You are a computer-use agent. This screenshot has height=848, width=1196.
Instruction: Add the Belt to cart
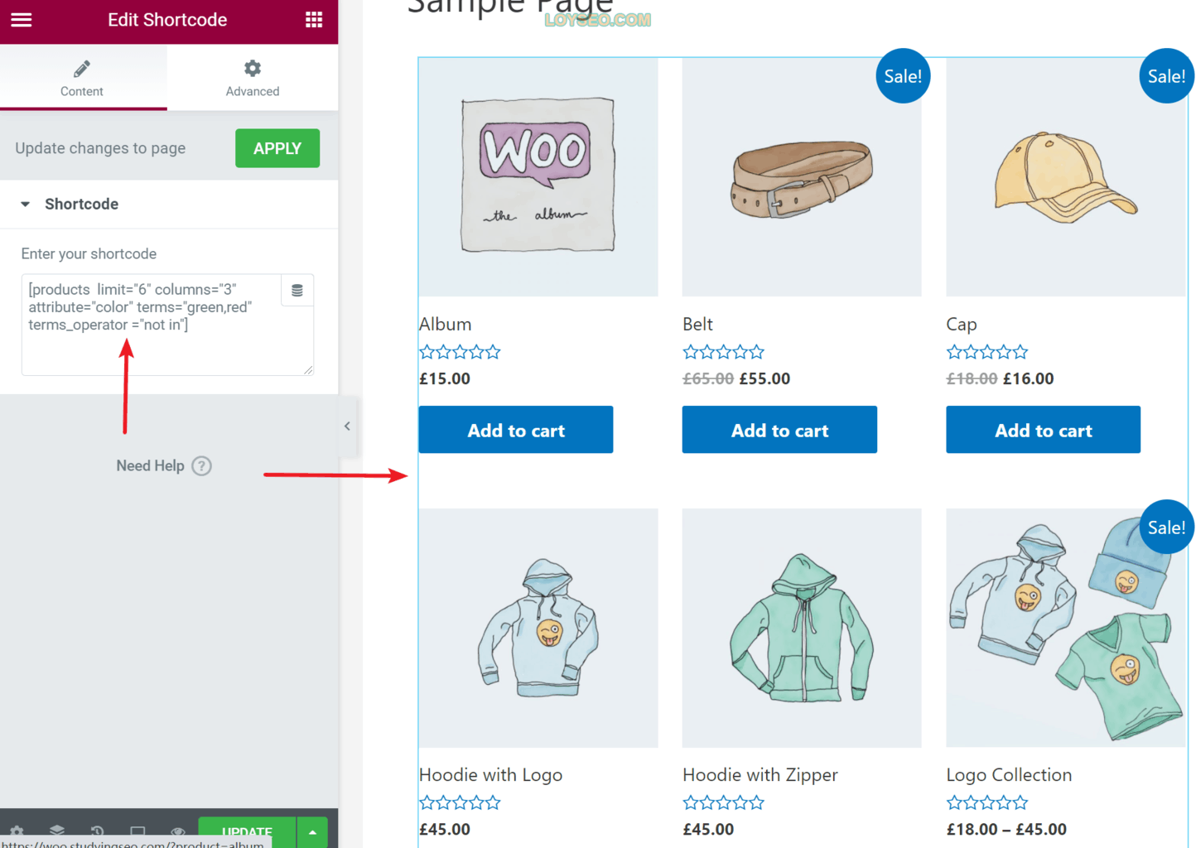coord(779,430)
